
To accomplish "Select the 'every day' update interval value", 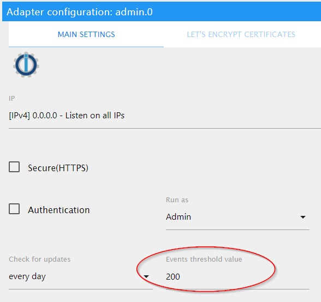I will coord(27,276).
